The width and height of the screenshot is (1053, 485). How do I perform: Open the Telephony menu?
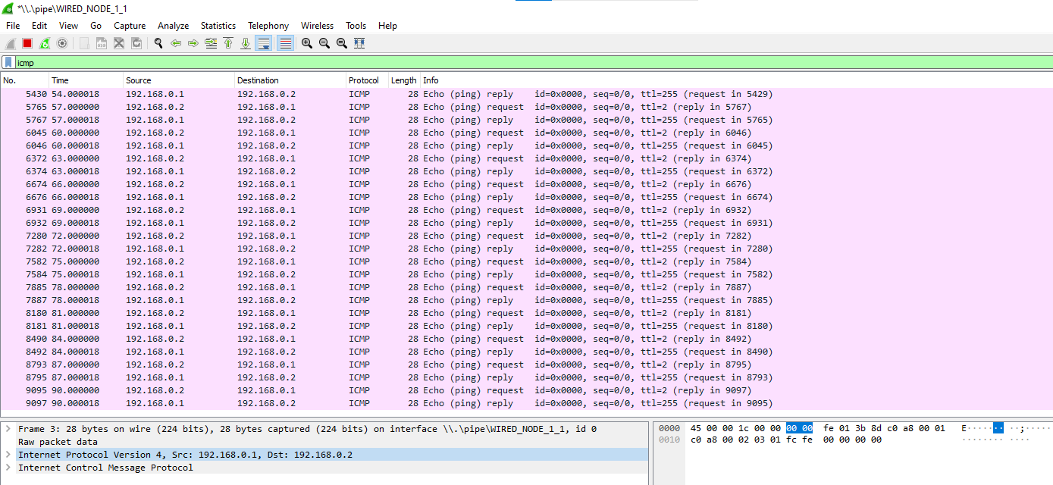(268, 25)
